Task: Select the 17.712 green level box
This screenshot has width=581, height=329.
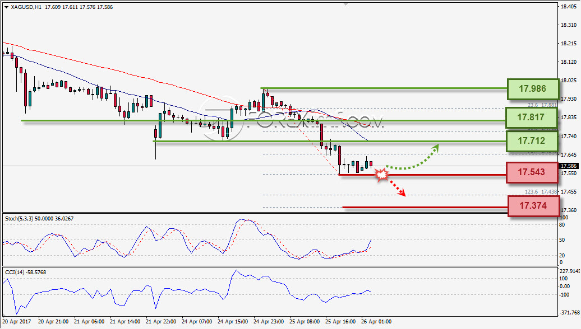Action: (531, 141)
